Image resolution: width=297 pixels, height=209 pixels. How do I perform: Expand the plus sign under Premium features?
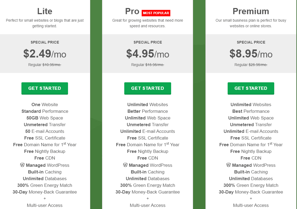(x=251, y=198)
